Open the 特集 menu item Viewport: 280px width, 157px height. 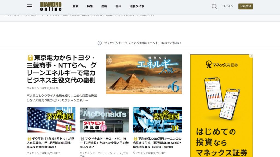tap(90, 6)
